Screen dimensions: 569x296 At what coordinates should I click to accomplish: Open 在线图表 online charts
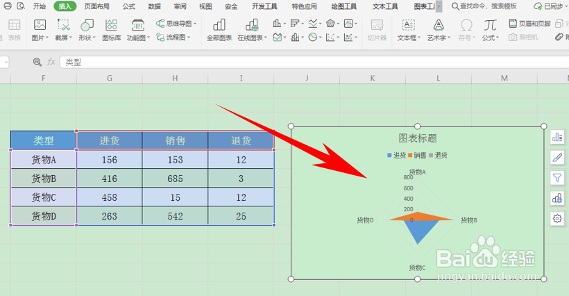[251, 30]
